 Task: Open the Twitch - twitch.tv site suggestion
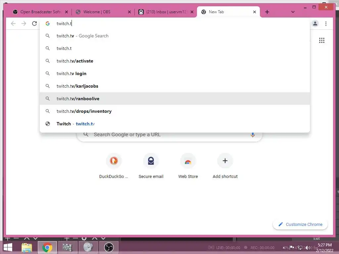[x=175, y=124]
